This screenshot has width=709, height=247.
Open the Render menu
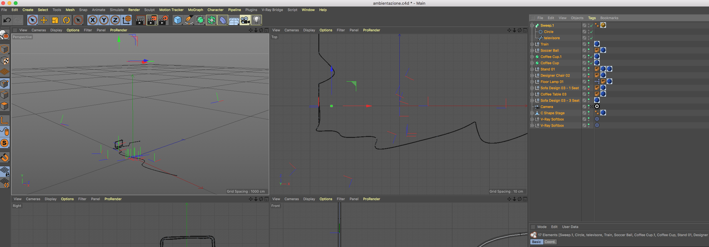[x=134, y=10]
